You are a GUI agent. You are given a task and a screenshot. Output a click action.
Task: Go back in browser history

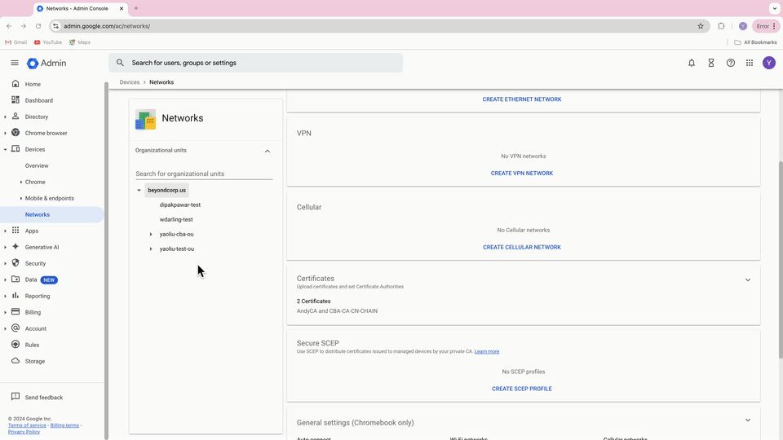click(9, 26)
